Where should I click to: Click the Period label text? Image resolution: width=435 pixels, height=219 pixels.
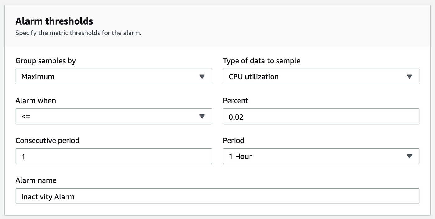pos(234,140)
